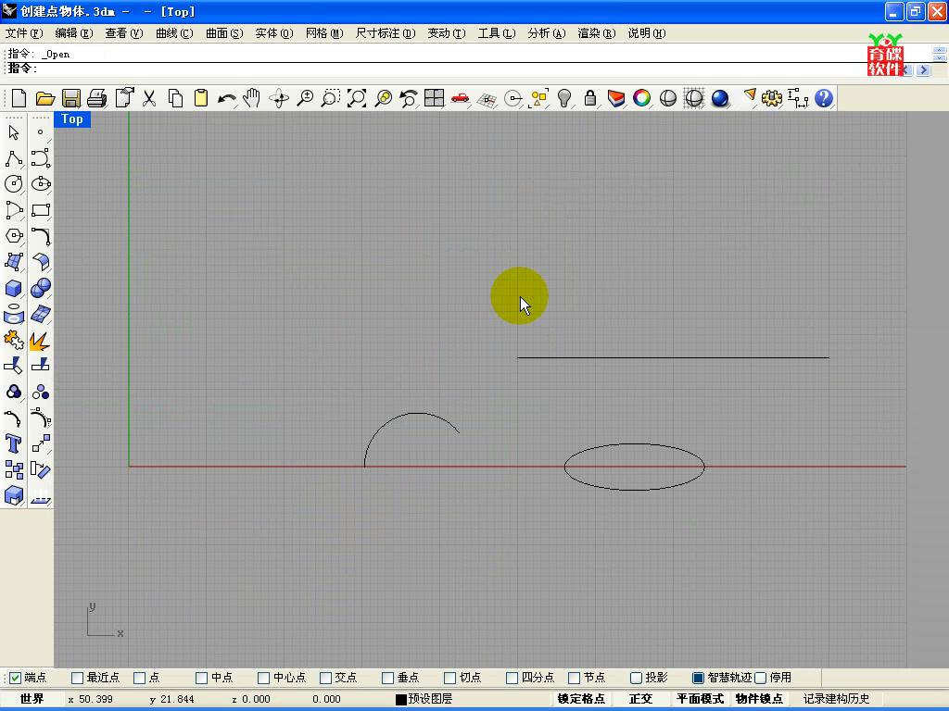949x711 pixels.
Task: Select the arrow pointer tool in sidebar
Action: point(14,132)
